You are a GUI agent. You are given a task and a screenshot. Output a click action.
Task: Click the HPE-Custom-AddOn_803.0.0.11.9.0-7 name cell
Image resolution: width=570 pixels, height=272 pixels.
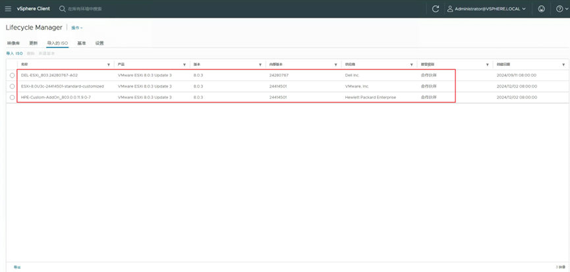pyautogui.click(x=56, y=97)
